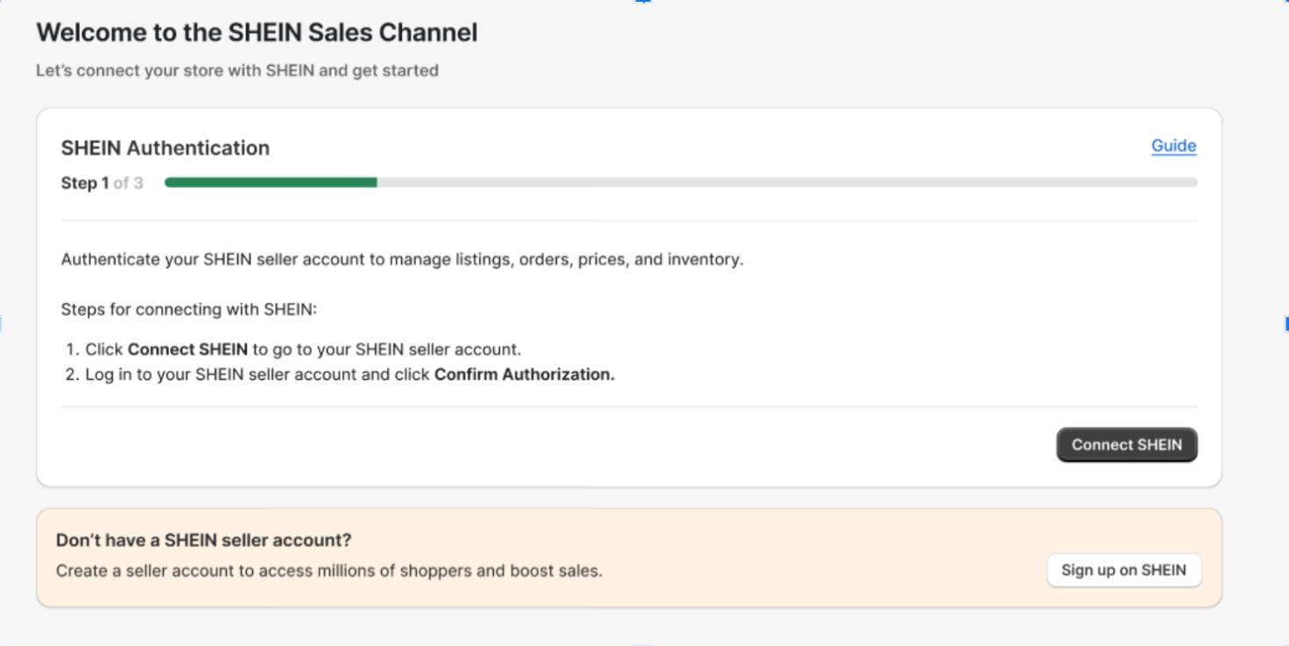Click the green step progress bar
Screen dimensions: 1289x646
tap(680, 183)
